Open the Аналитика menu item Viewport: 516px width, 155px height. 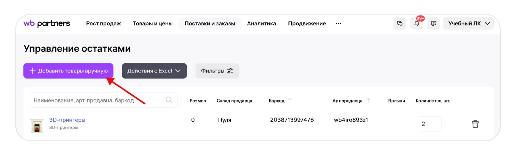pos(261,23)
